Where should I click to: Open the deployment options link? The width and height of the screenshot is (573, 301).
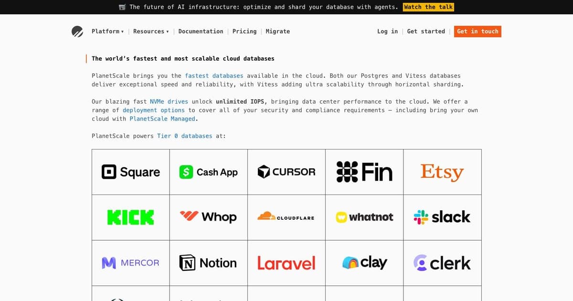point(153,110)
